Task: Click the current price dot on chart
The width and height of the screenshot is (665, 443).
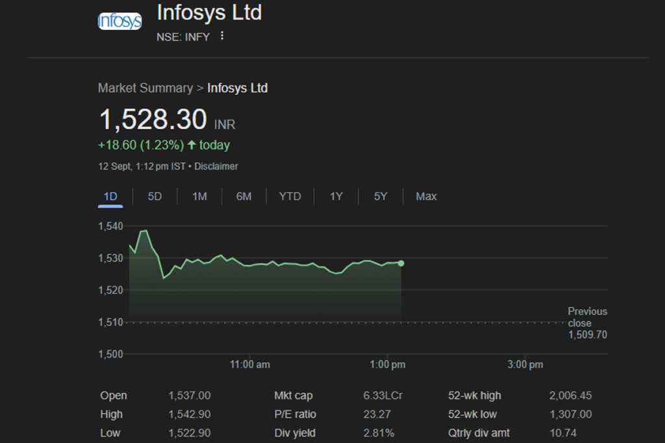Action: [401, 263]
